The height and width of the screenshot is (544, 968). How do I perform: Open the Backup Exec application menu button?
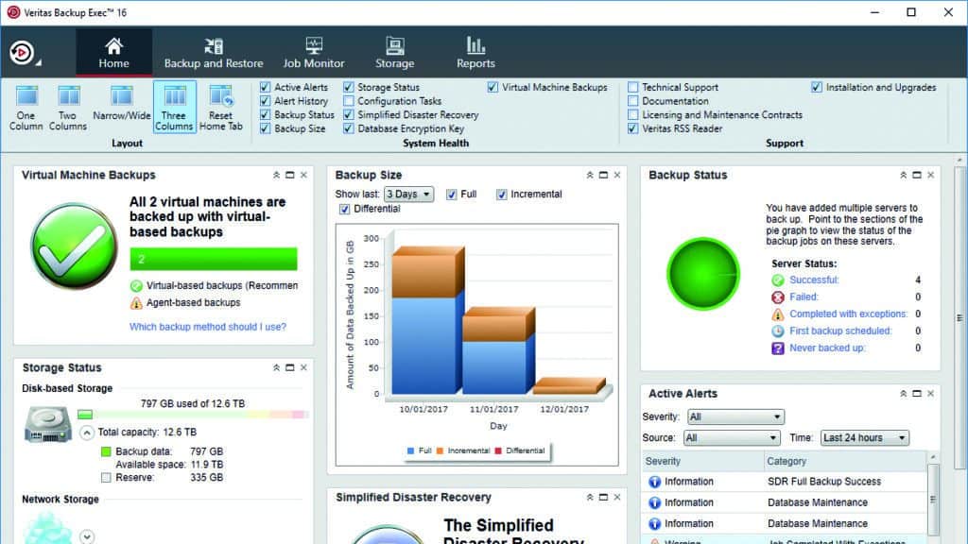24,53
